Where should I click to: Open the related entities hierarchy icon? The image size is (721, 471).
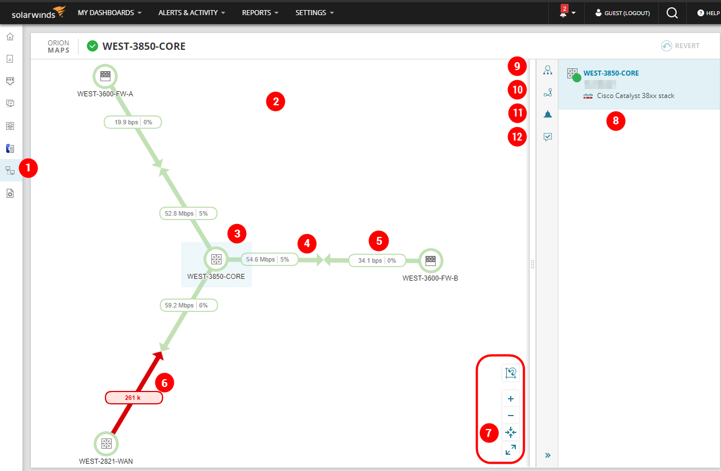(x=548, y=71)
